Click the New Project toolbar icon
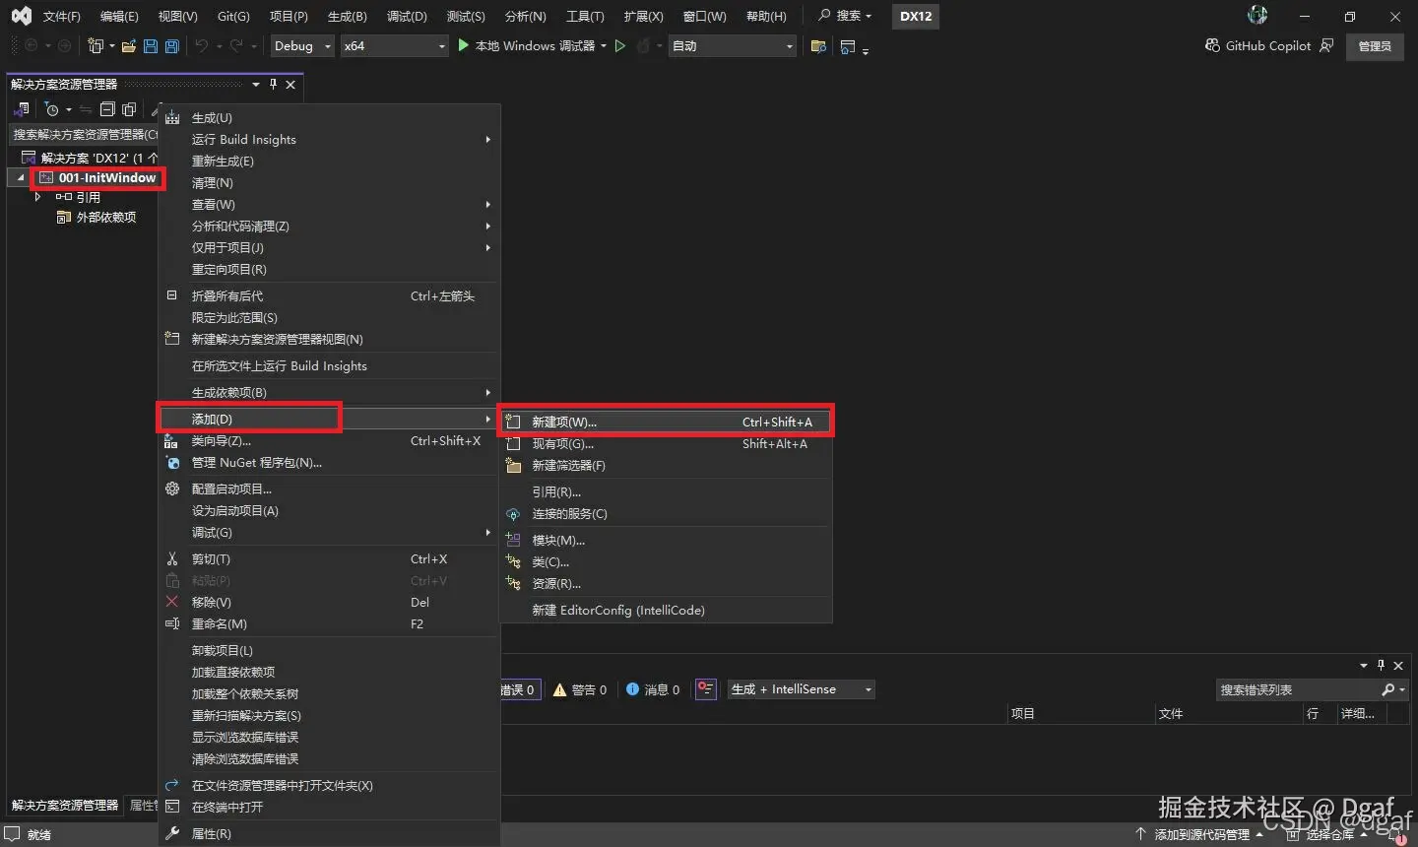 (96, 46)
